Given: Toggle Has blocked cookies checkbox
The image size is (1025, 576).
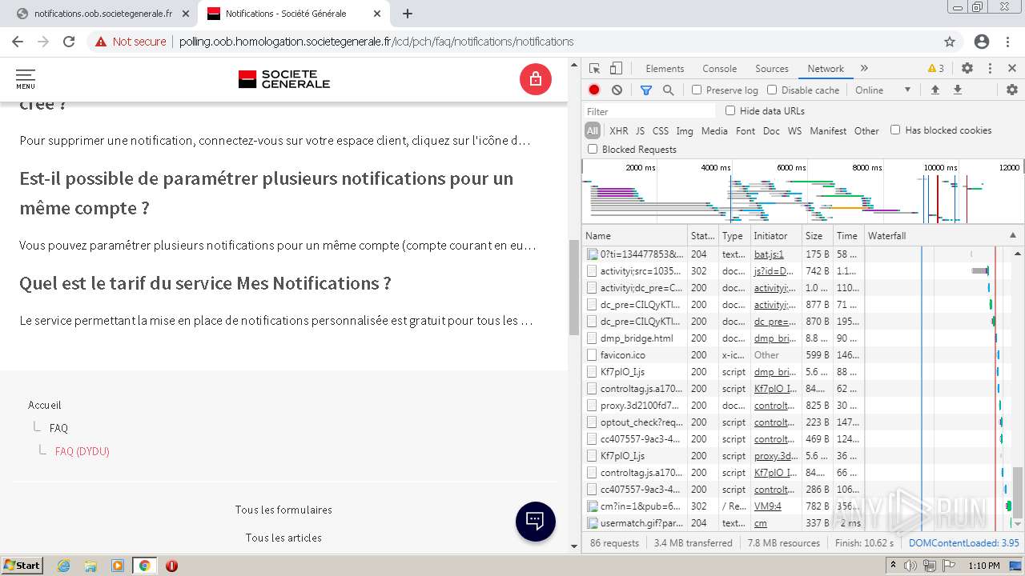Looking at the screenshot, I should 895,130.
